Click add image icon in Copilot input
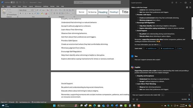 click(x=137, y=99)
